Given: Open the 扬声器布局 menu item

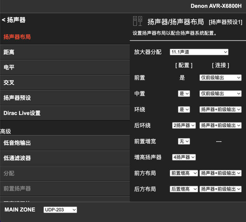Looking at the screenshot, I should pyautogui.click(x=65, y=37).
